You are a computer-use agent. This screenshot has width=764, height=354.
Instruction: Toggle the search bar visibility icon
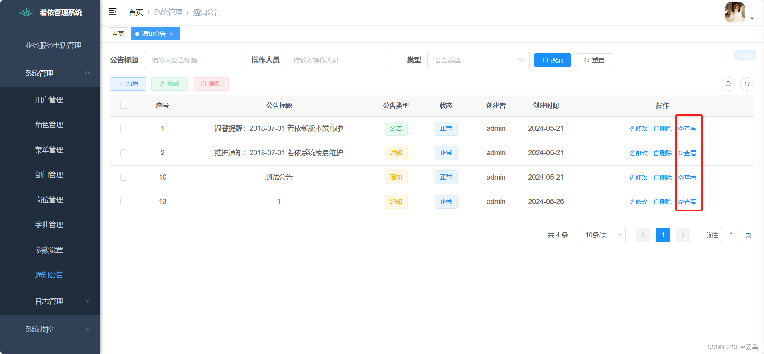[728, 84]
